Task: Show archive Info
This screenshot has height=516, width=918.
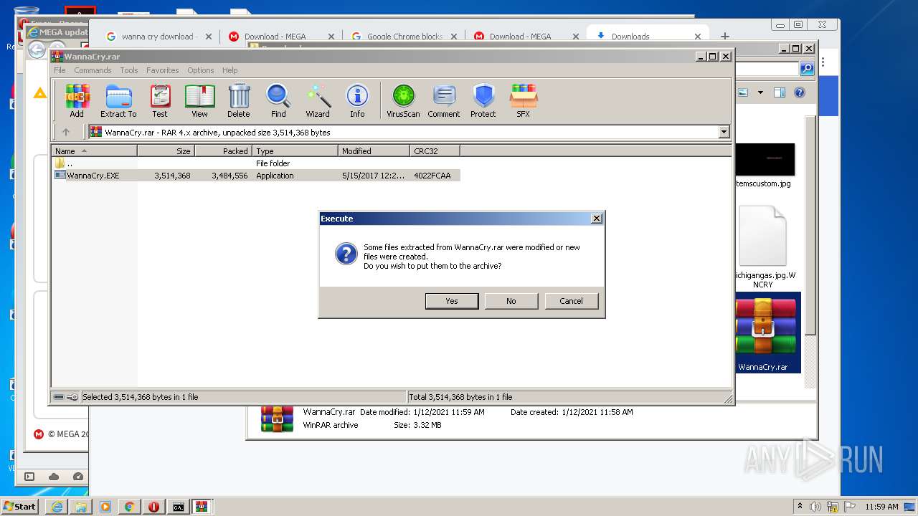Action: point(357,100)
